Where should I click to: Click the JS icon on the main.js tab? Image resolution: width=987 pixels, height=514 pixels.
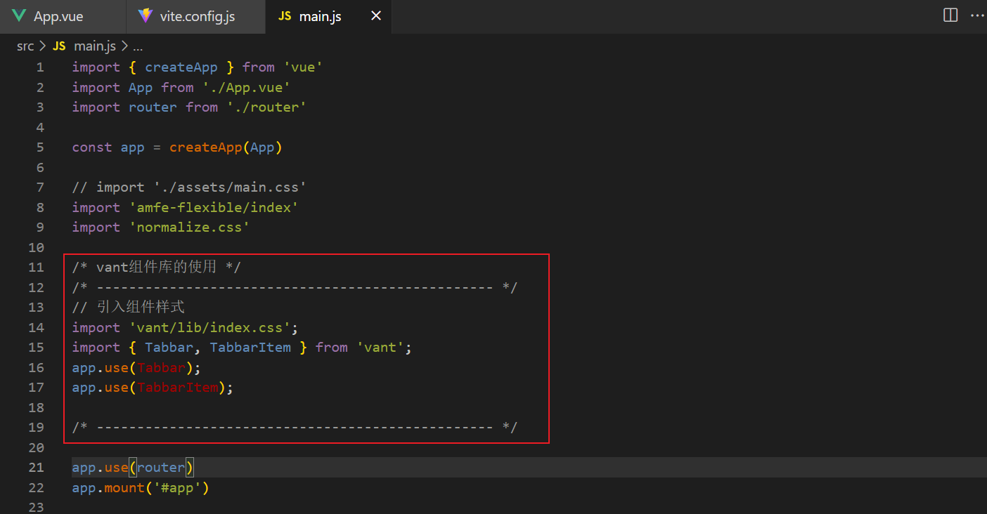tap(285, 16)
